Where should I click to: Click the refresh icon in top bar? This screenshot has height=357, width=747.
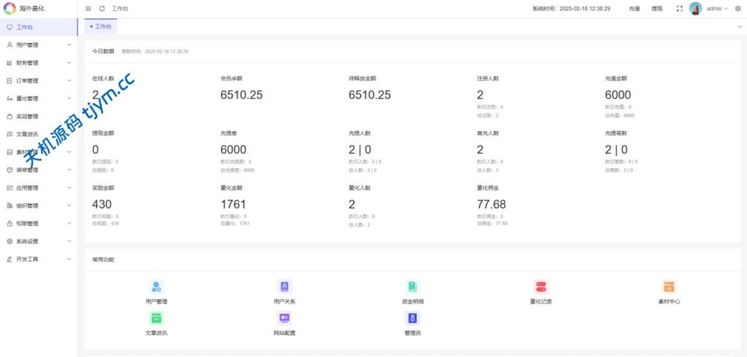tap(102, 9)
